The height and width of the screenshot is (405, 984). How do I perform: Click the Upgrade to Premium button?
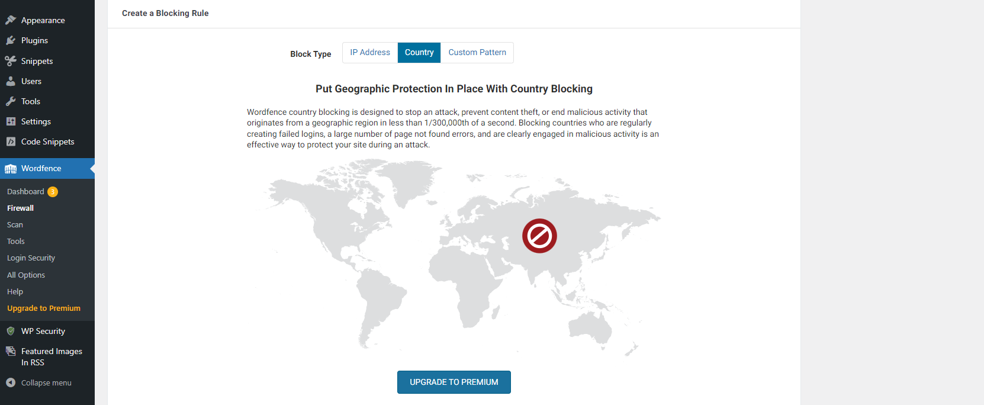click(x=454, y=382)
